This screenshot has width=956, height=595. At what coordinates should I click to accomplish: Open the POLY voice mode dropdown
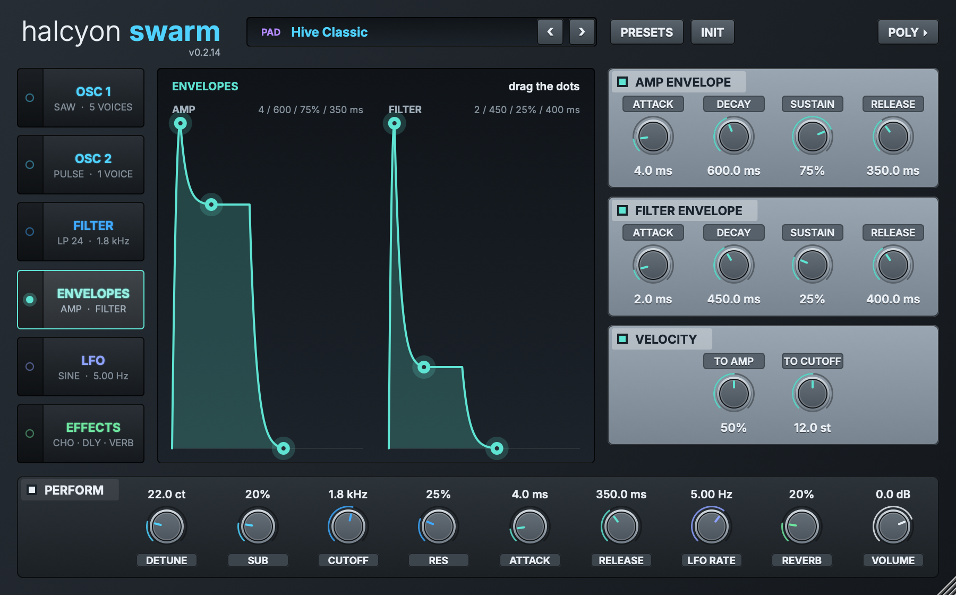pyautogui.click(x=908, y=32)
